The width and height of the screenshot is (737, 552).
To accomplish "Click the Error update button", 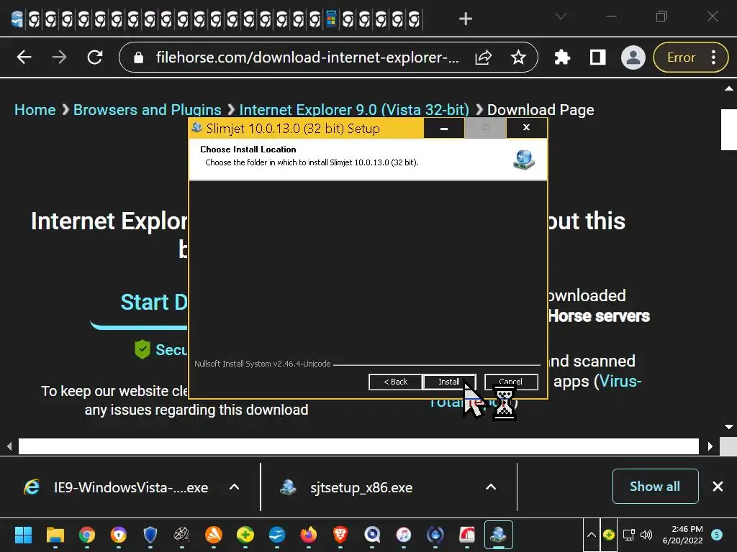I will pyautogui.click(x=681, y=57).
